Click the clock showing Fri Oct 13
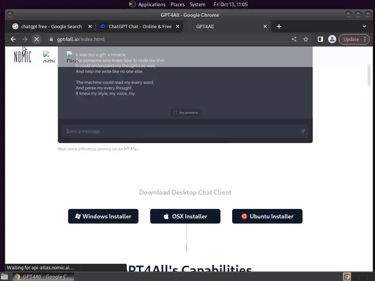The width and height of the screenshot is (375, 281). pos(231,4)
